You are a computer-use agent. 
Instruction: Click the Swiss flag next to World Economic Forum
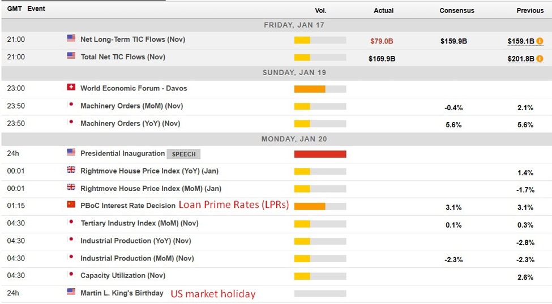71,88
